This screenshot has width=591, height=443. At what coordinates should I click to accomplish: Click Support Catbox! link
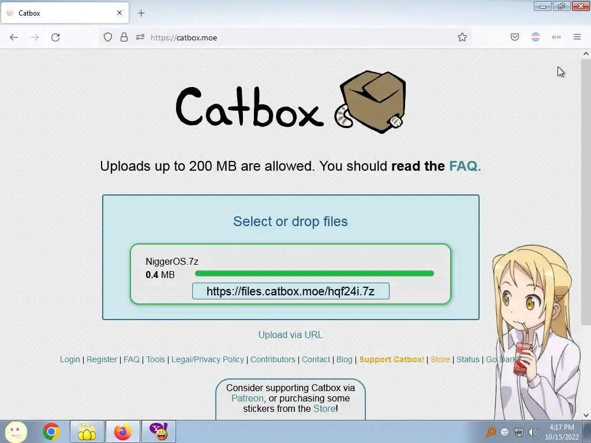pos(392,359)
